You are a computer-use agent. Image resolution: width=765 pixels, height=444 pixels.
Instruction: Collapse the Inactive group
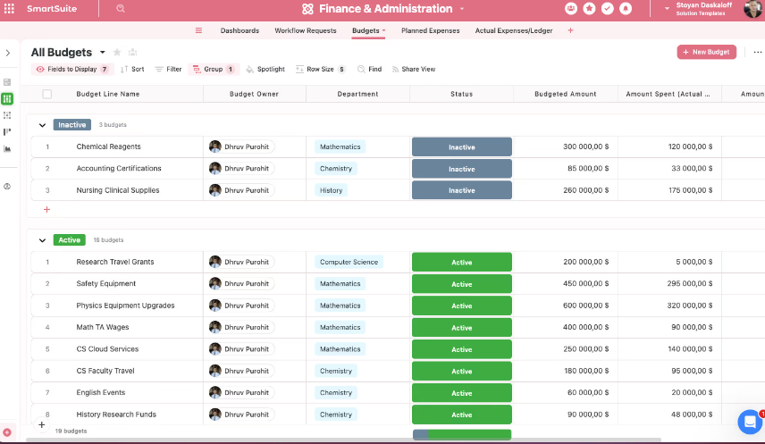pos(42,125)
